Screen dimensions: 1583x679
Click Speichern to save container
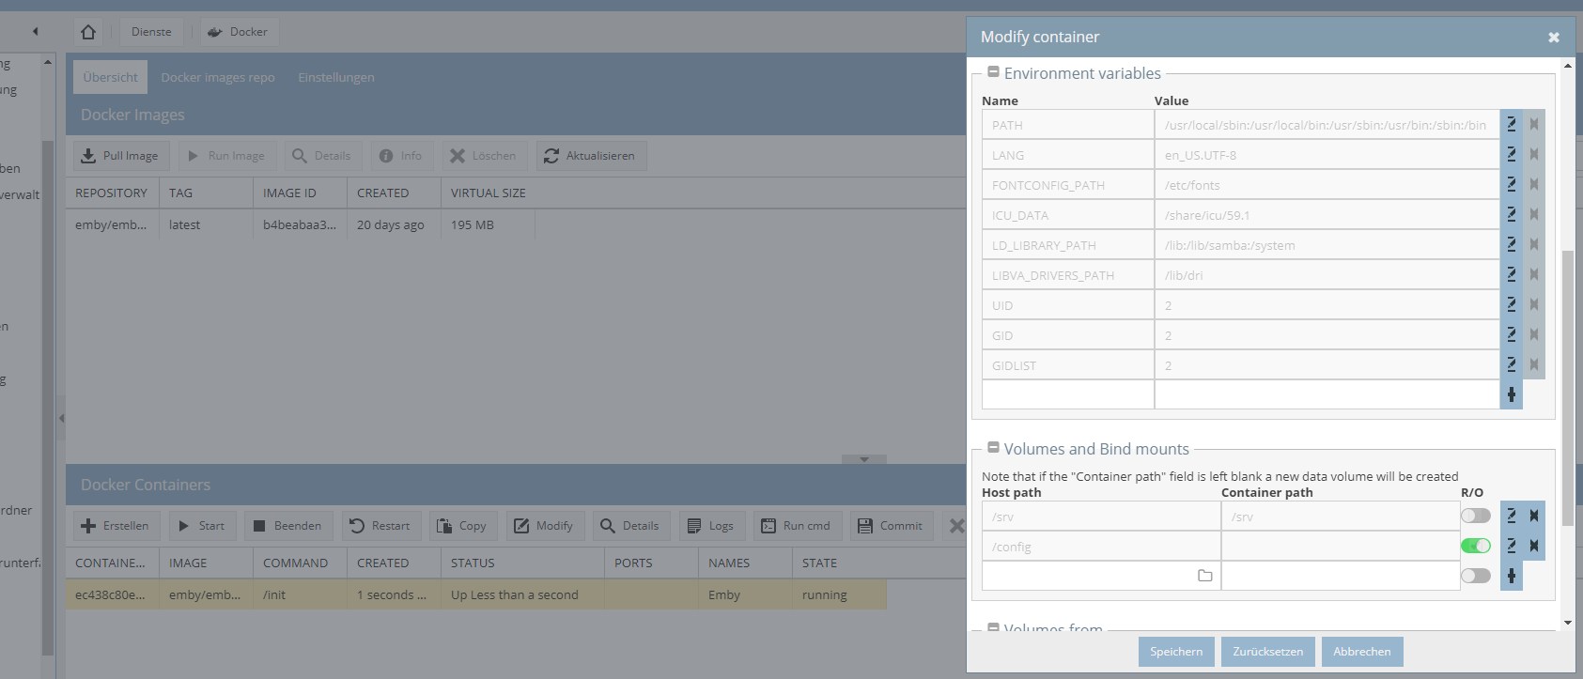(x=1176, y=652)
